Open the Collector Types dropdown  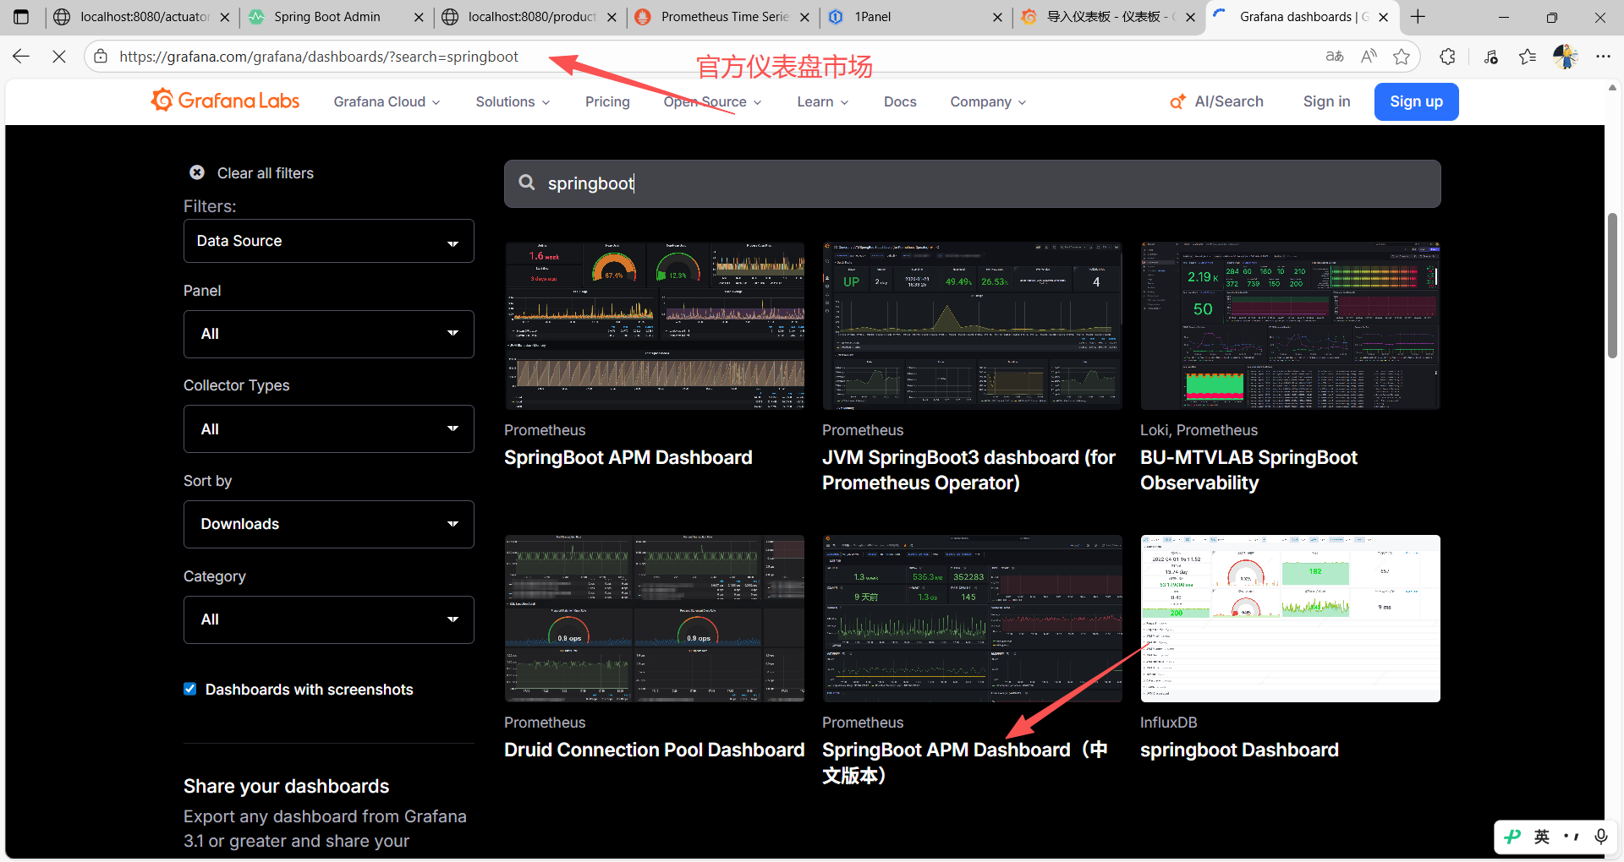click(329, 429)
